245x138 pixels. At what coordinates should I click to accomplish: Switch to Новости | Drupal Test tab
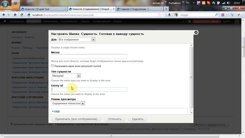coord(44,9)
